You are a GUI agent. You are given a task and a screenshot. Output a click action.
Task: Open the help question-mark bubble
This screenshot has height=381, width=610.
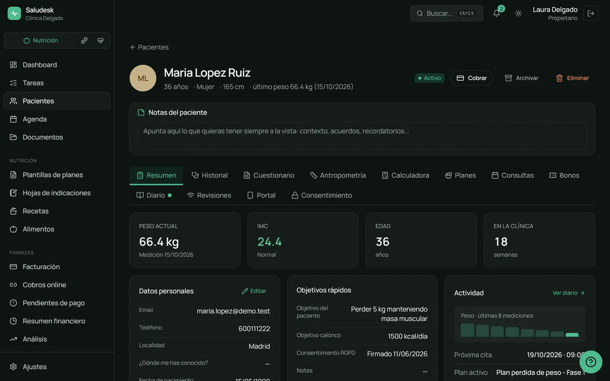[x=591, y=362]
